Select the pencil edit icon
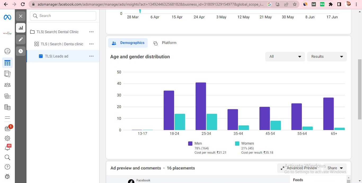 (x=21, y=39)
